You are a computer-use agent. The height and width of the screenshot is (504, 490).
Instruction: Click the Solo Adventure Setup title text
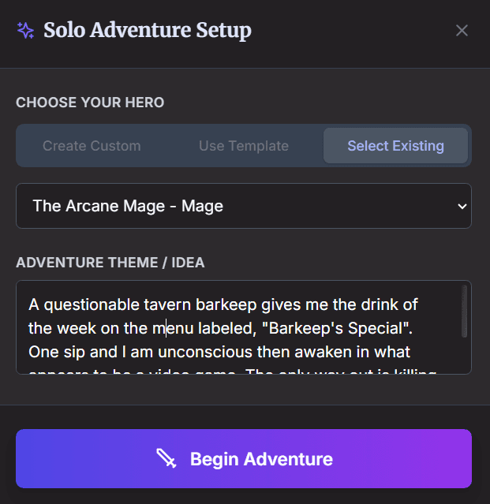[148, 31]
